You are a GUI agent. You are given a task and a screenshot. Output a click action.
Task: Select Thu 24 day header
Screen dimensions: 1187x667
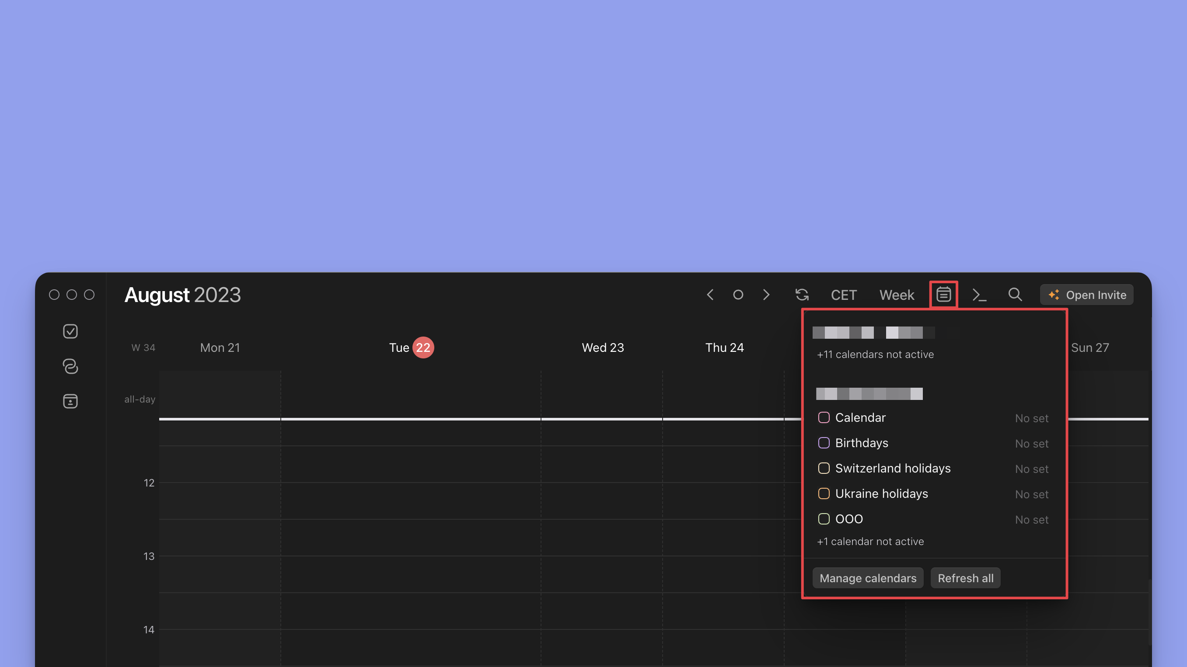[724, 348]
